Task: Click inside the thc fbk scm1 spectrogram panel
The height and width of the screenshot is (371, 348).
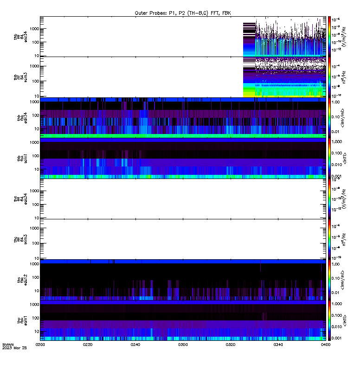Action: (x=183, y=320)
